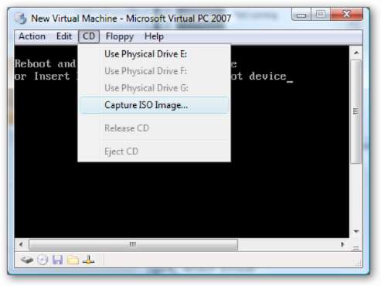Select Use Physical Drive E:

[154, 54]
